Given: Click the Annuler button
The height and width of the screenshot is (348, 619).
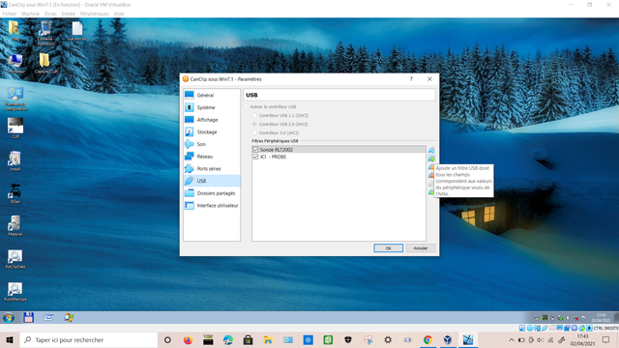Looking at the screenshot, I should 421,248.
